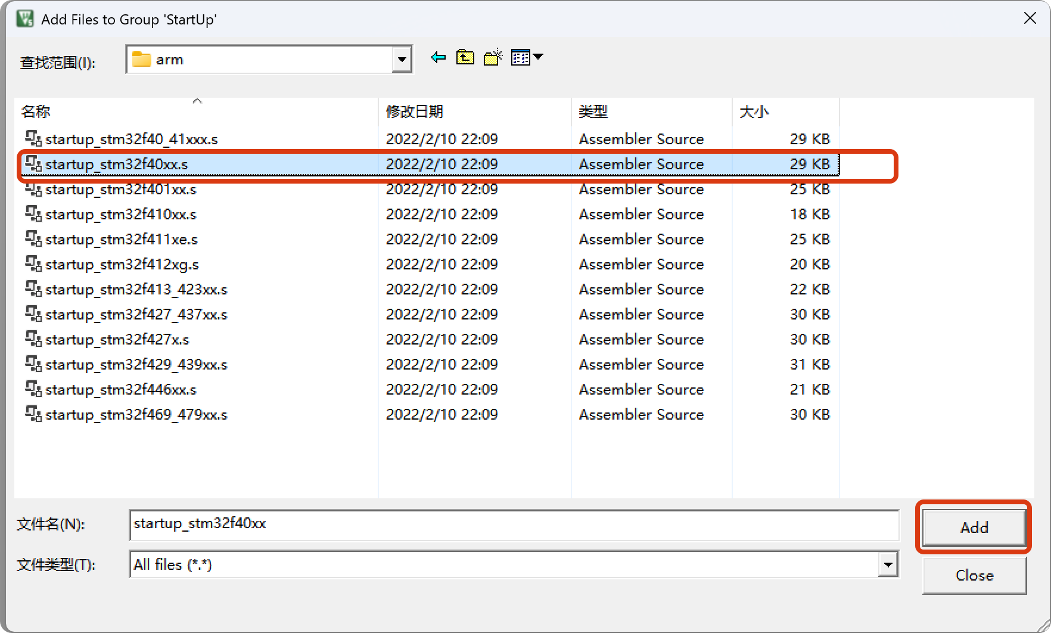
Task: Click the file icon of startup_stm32f469_479xx.s
Action: (33, 414)
